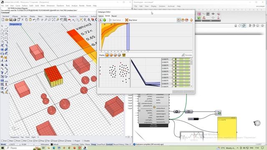Toggle Osnap in Rhino status bar
Screen dimensions: 267x150
[x=93, y=145]
